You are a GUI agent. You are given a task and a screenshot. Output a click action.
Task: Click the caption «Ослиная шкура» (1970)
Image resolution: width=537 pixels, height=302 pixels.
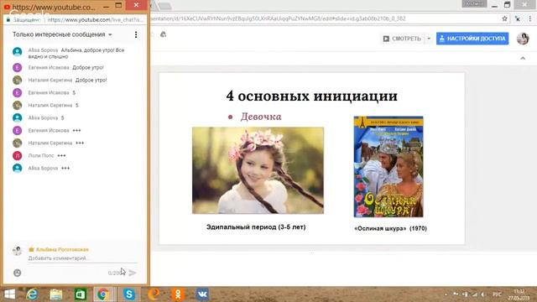point(390,228)
